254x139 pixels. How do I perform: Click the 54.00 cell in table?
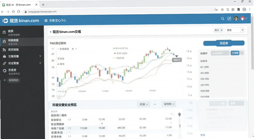143,136
